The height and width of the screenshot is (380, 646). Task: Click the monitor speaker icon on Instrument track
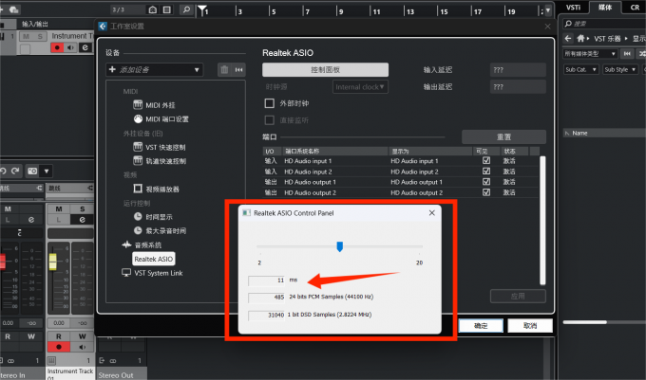(x=71, y=47)
